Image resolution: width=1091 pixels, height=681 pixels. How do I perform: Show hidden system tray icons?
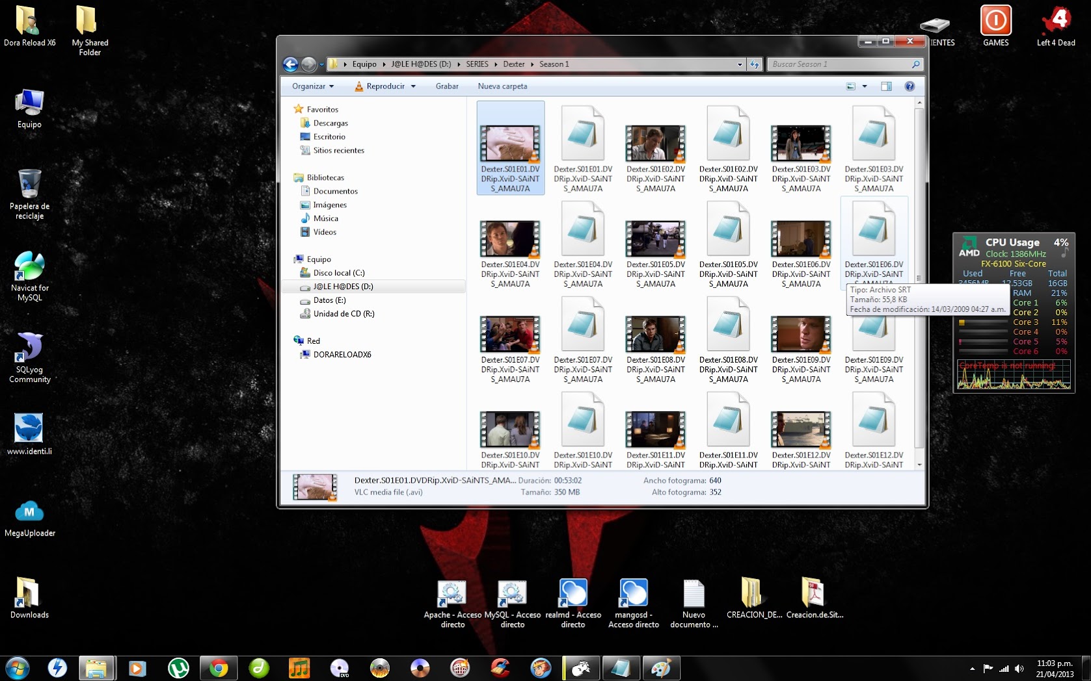973,669
